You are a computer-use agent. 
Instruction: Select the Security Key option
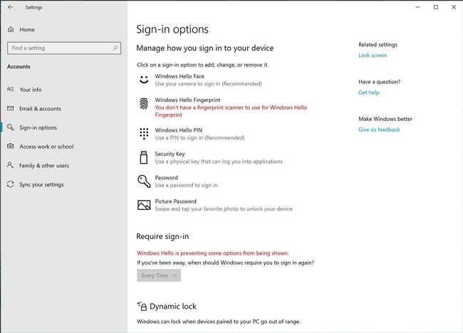click(209, 157)
